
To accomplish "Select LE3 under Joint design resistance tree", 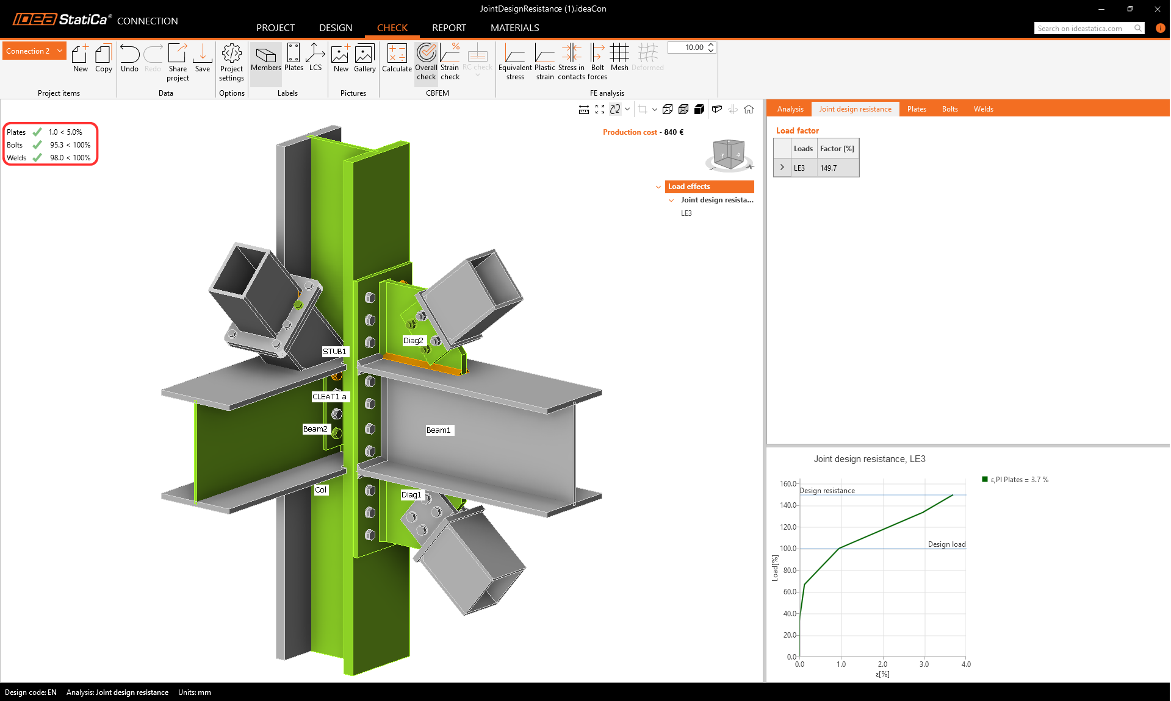I will click(x=686, y=213).
